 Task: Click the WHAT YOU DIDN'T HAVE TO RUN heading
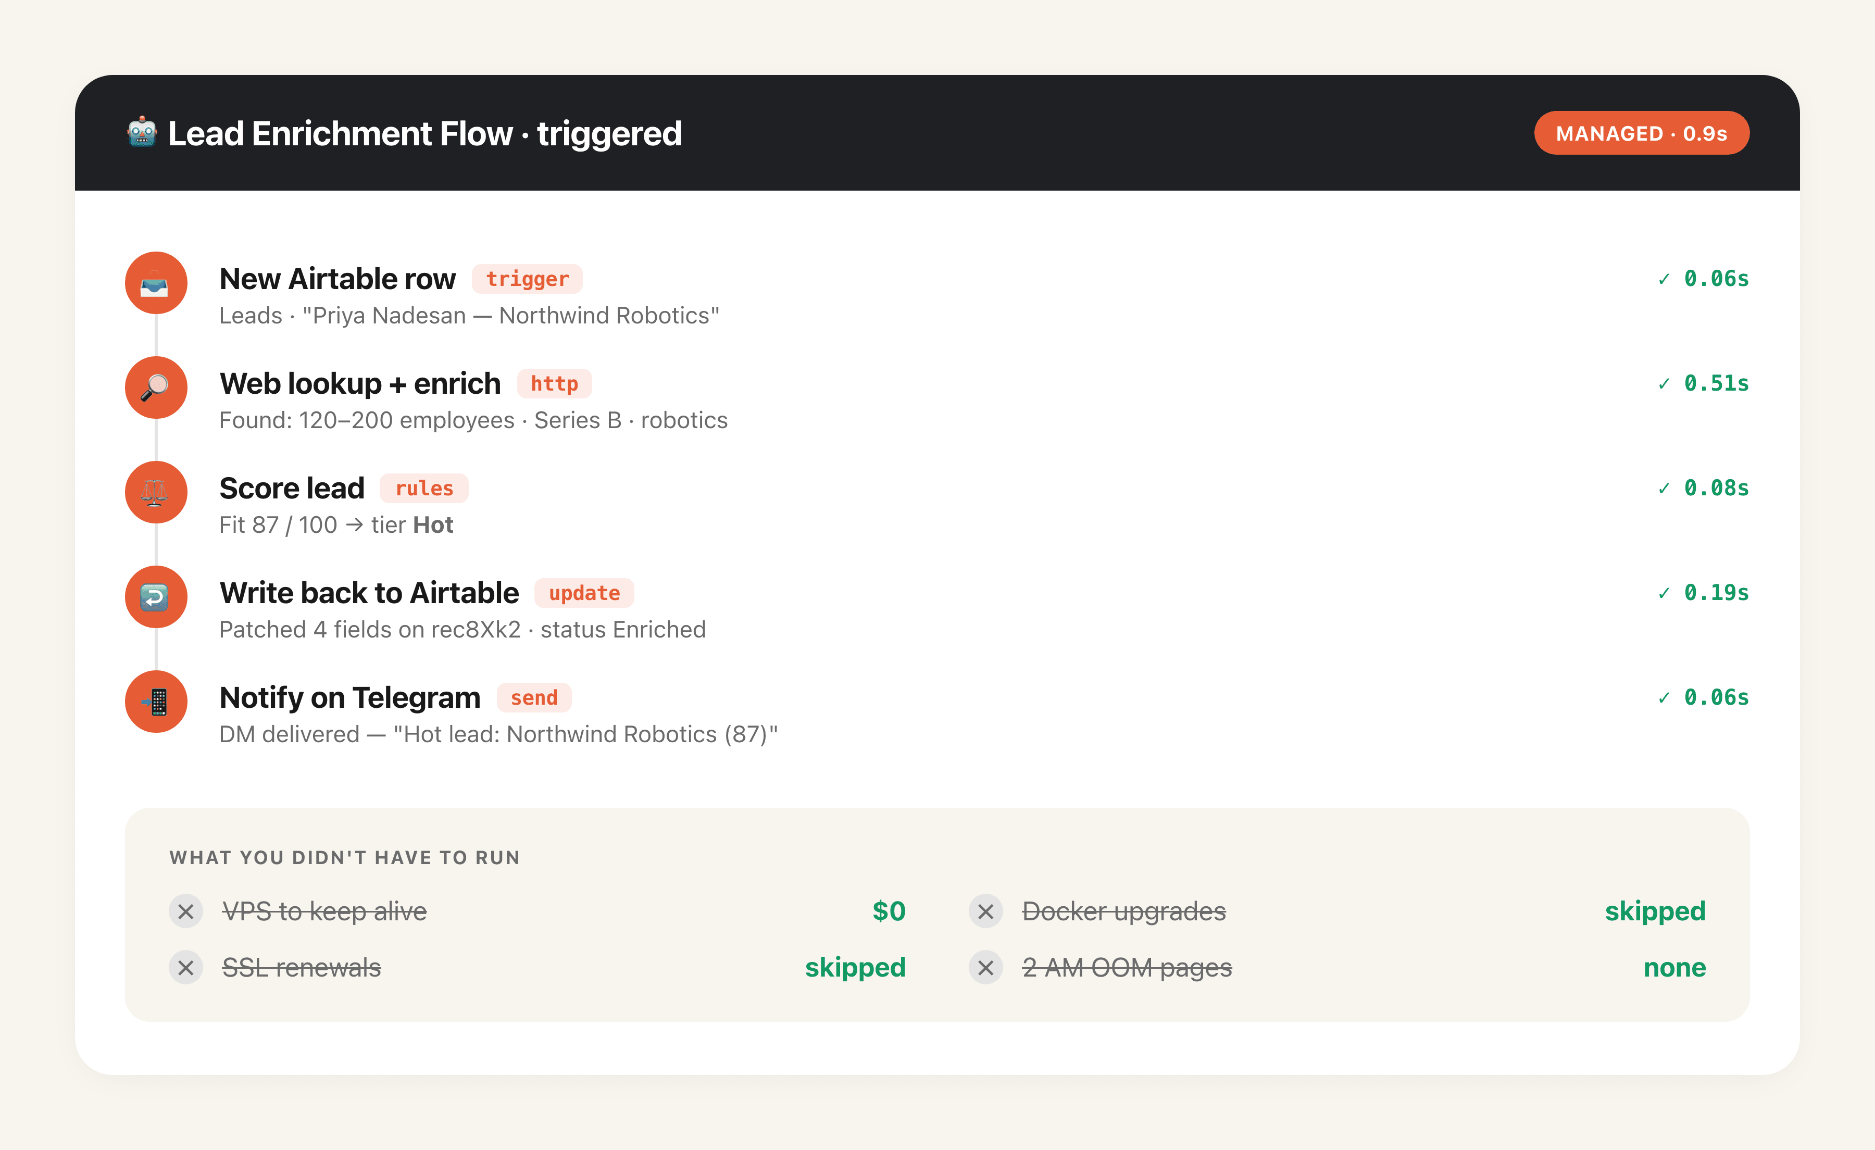point(344,858)
